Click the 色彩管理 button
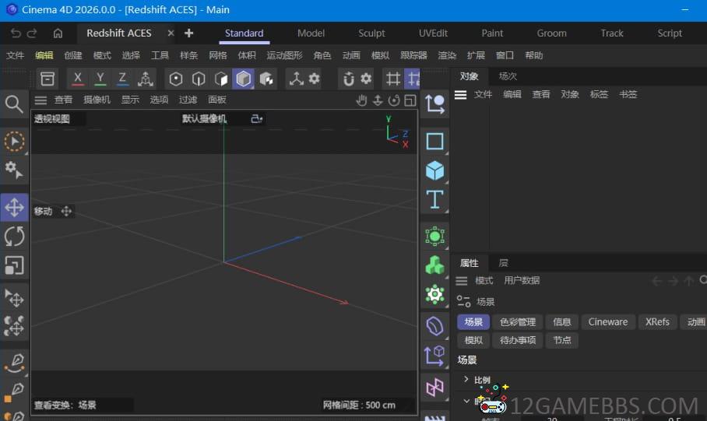The image size is (707, 421). pyautogui.click(x=518, y=322)
